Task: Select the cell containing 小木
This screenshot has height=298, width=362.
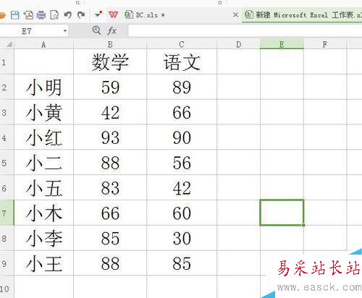Action: (x=43, y=213)
